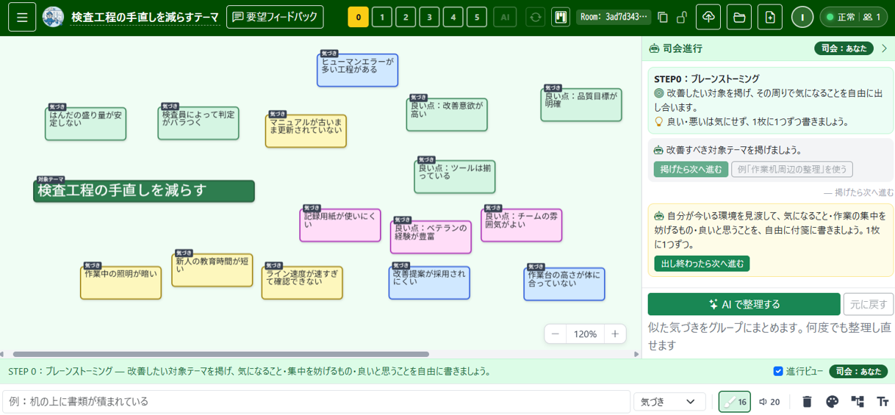Select the はんだの盛り量が安定しない note
This screenshot has height=415, width=895.
(85, 124)
